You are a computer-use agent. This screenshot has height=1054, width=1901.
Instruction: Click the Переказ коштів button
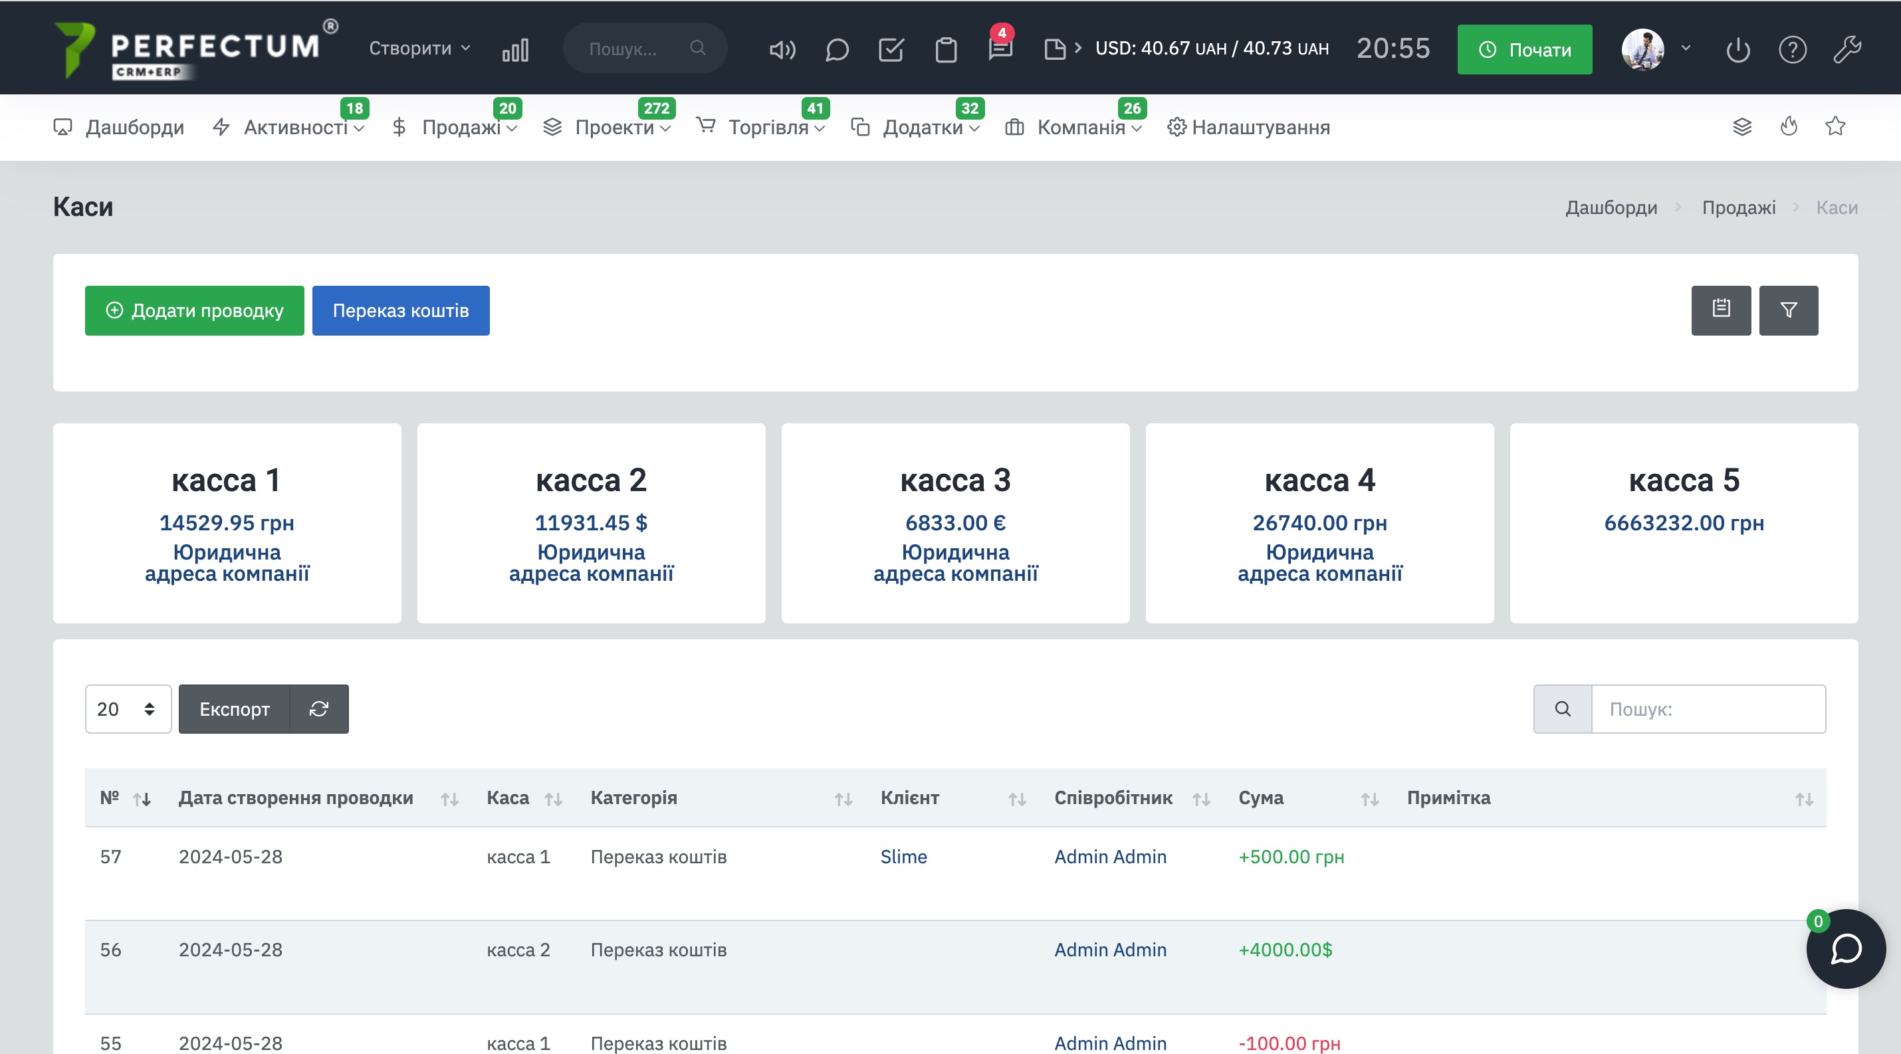tap(401, 310)
